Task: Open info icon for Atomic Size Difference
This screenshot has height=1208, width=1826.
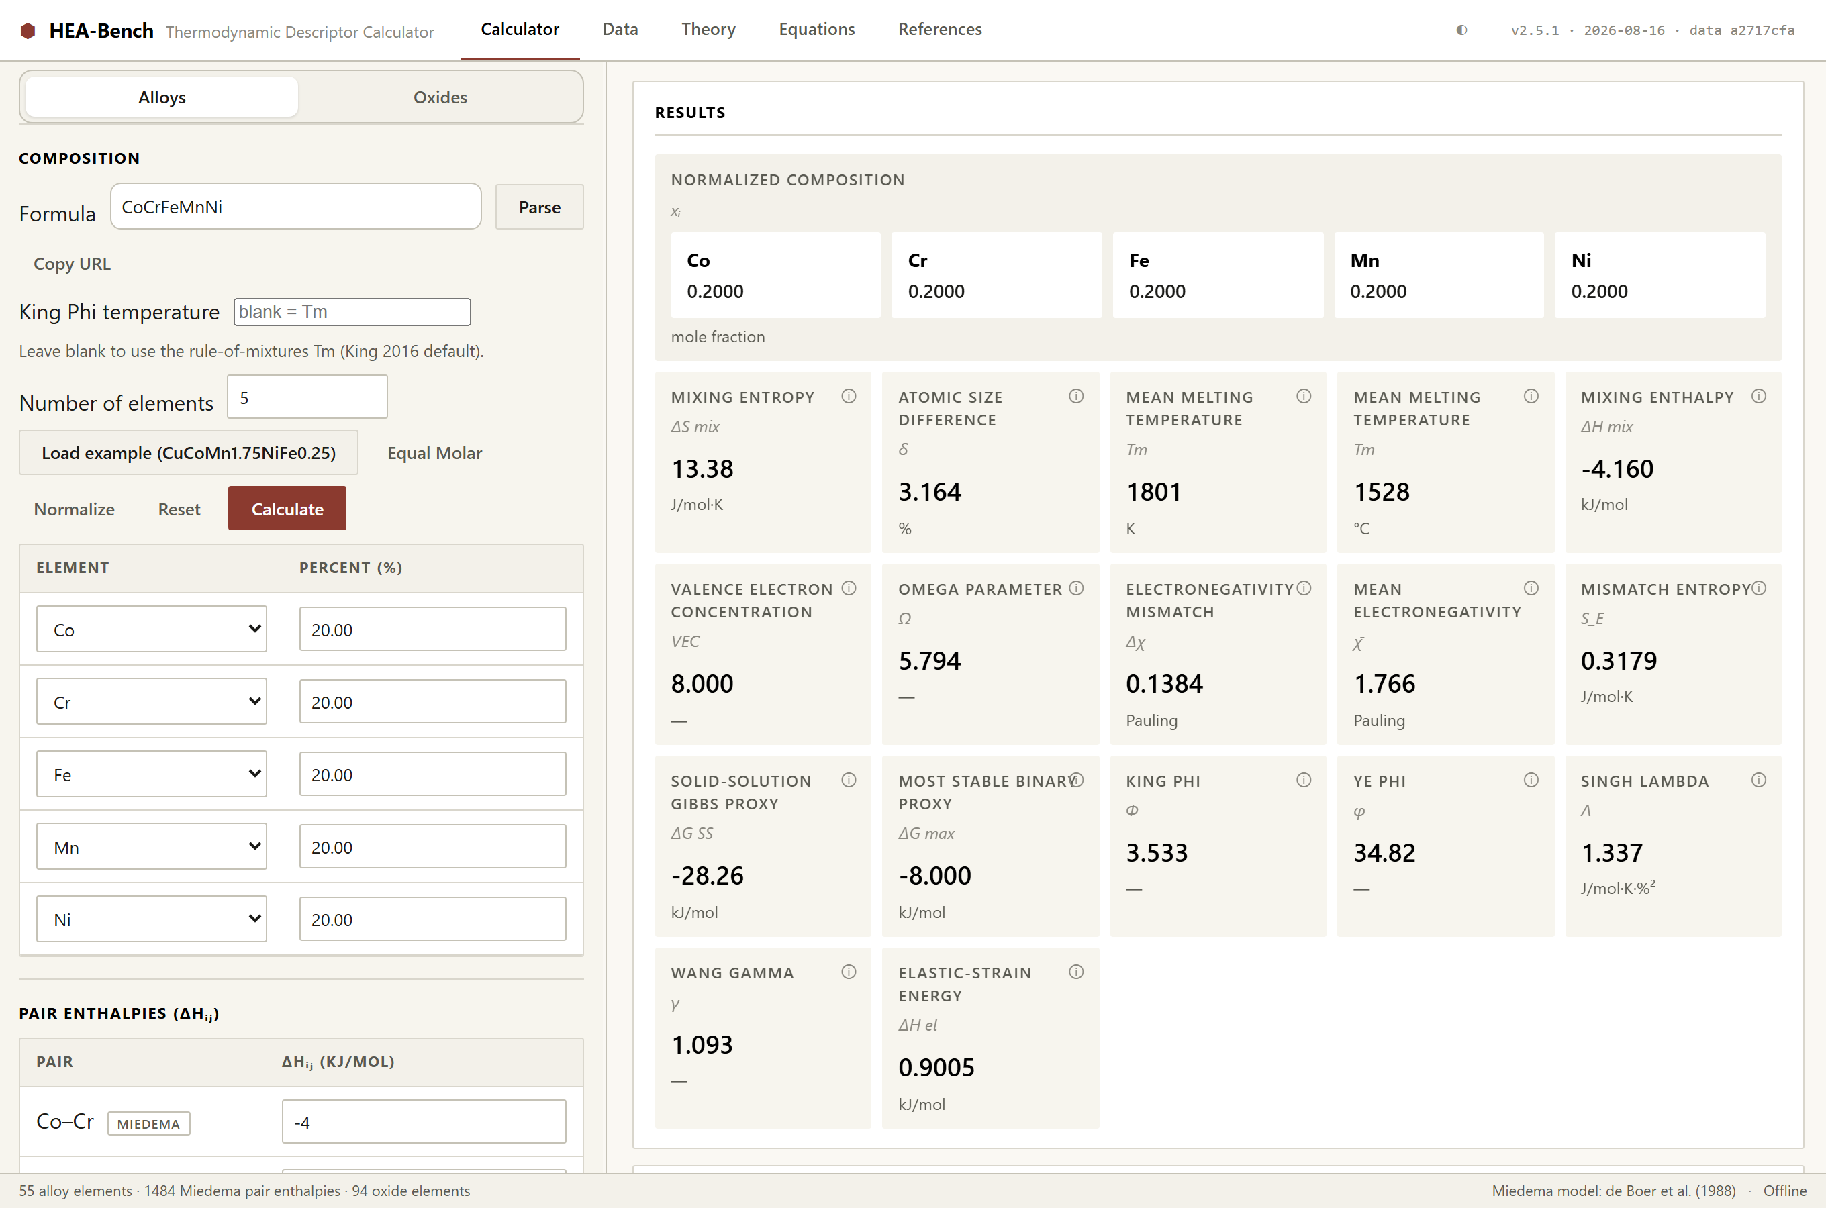Action: click(1075, 396)
